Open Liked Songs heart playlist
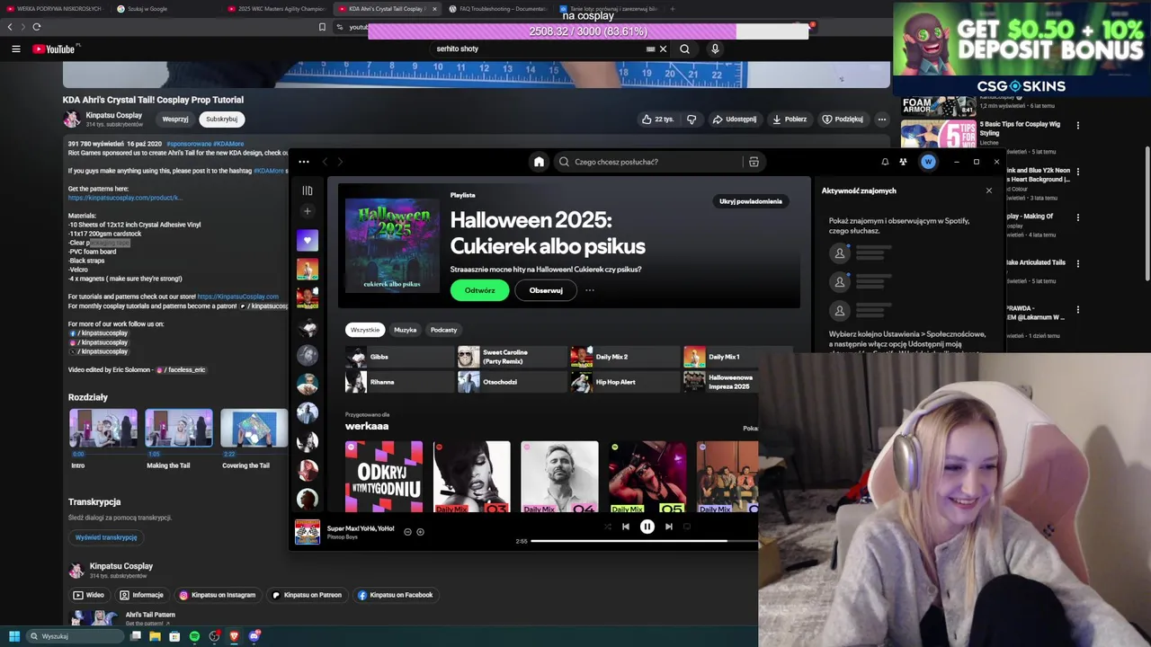The image size is (1151, 647). (308, 240)
